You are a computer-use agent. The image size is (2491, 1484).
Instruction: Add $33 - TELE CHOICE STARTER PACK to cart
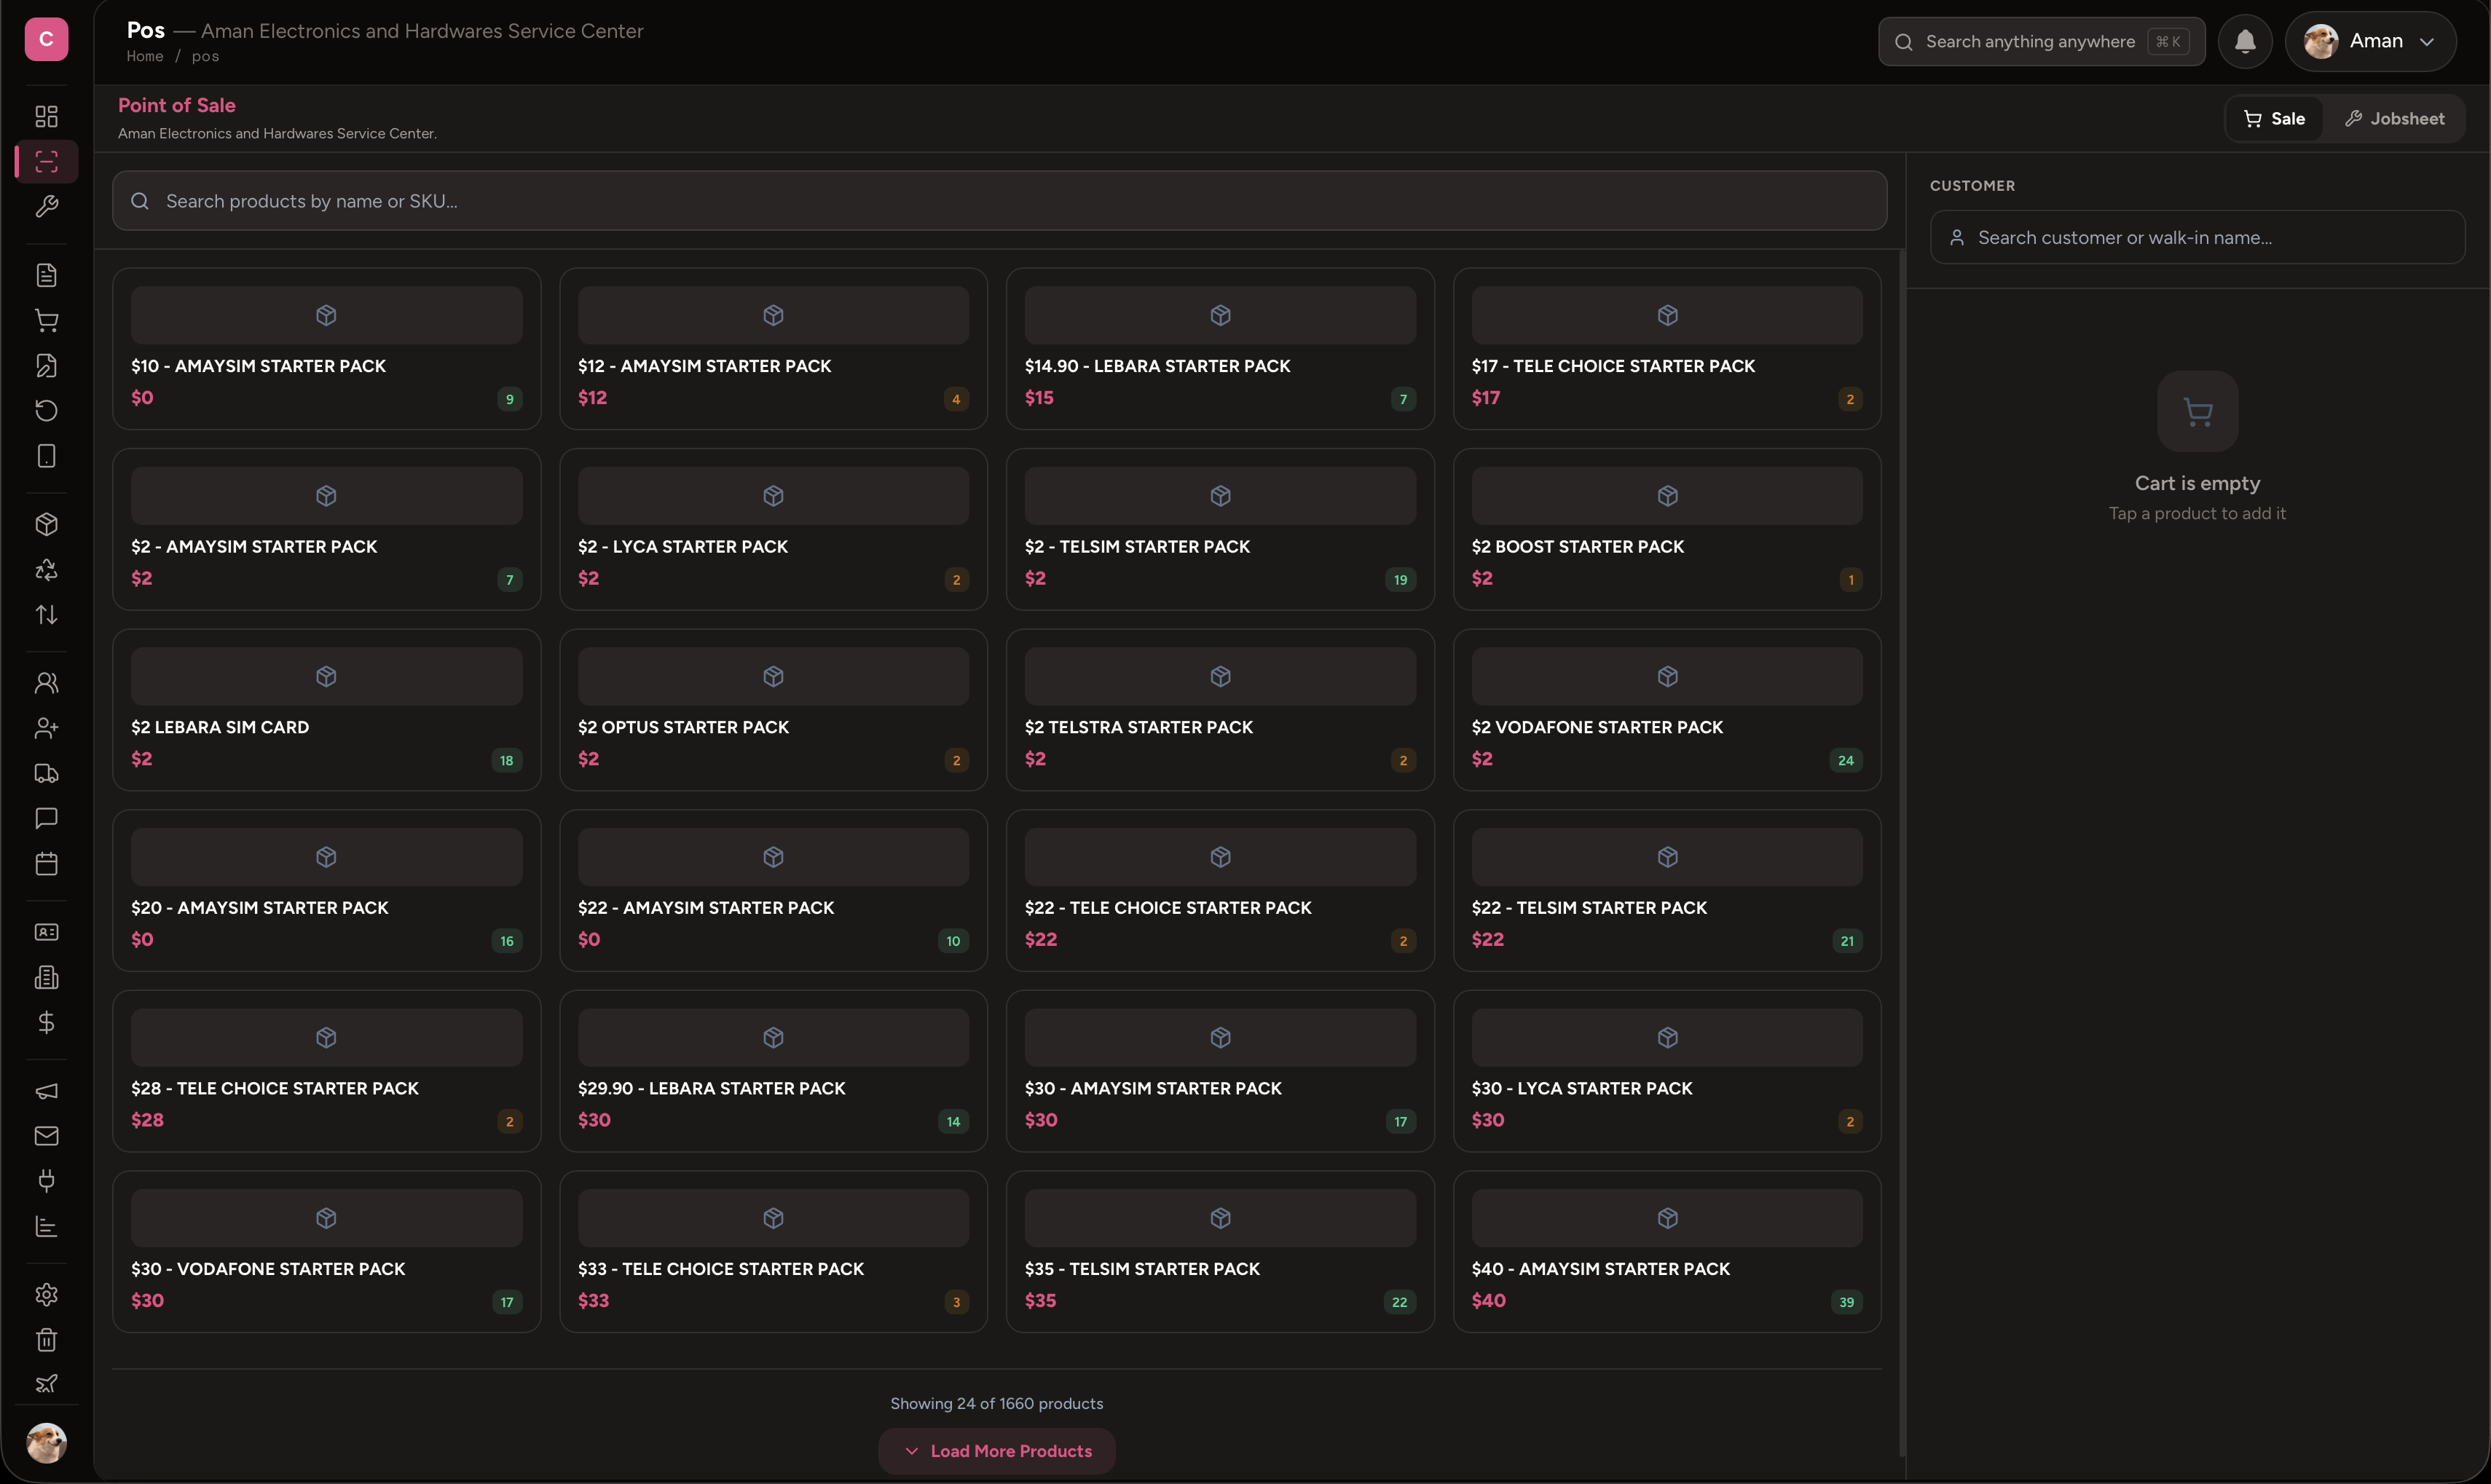pyautogui.click(x=773, y=1252)
